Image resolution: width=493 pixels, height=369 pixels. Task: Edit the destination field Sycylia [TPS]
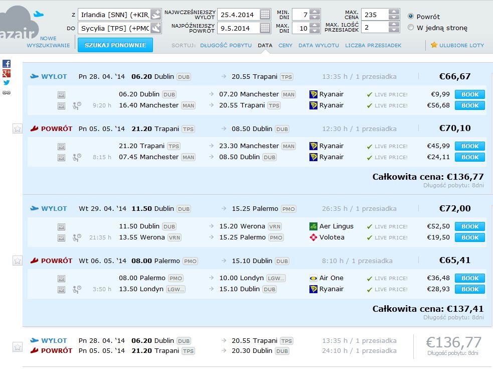click(x=115, y=28)
